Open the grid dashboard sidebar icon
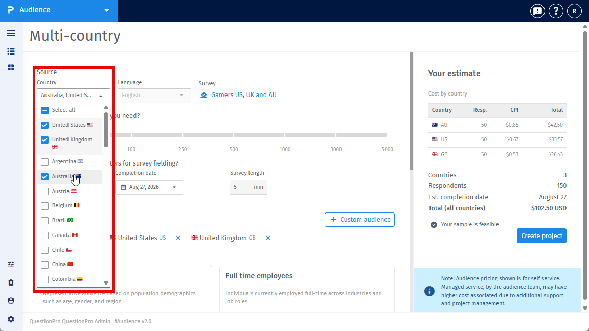The image size is (589, 331). pos(11,67)
